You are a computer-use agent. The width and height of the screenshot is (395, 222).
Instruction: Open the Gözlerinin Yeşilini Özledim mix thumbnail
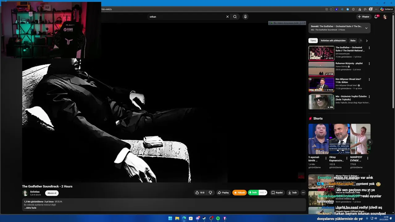click(321, 102)
